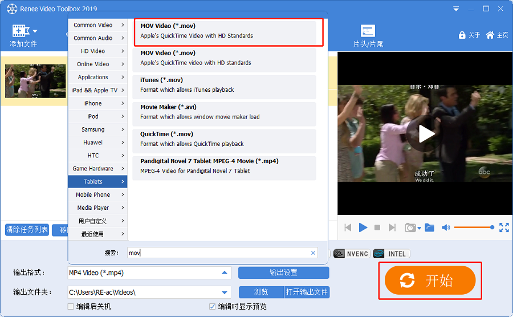Expand Applications category
513x317 pixels.
(x=98, y=77)
